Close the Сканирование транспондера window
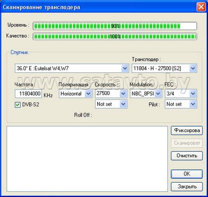The width and height of the screenshot is (208, 197). (x=201, y=7)
